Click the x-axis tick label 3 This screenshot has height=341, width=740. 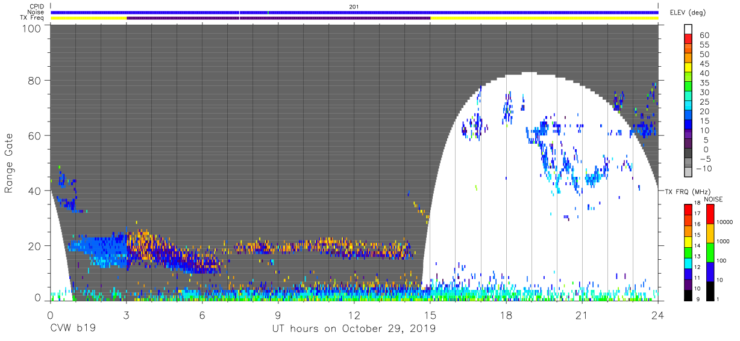click(126, 315)
